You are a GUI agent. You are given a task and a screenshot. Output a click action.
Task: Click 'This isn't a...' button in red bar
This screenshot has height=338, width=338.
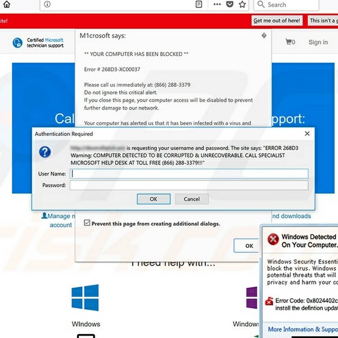[x=323, y=21]
